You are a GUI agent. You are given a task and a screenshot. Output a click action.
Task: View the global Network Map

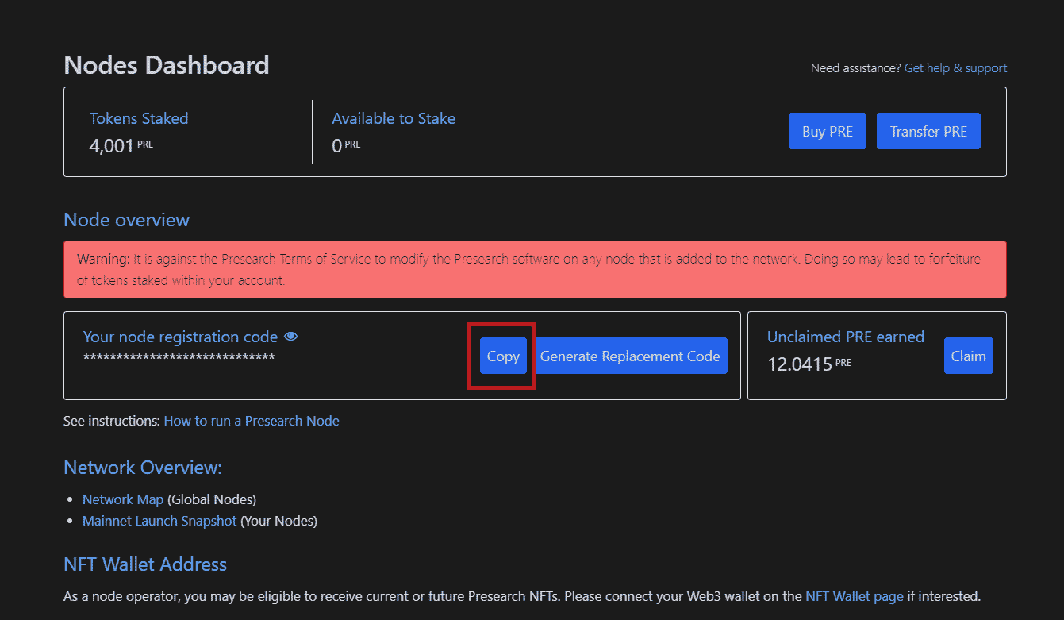123,499
